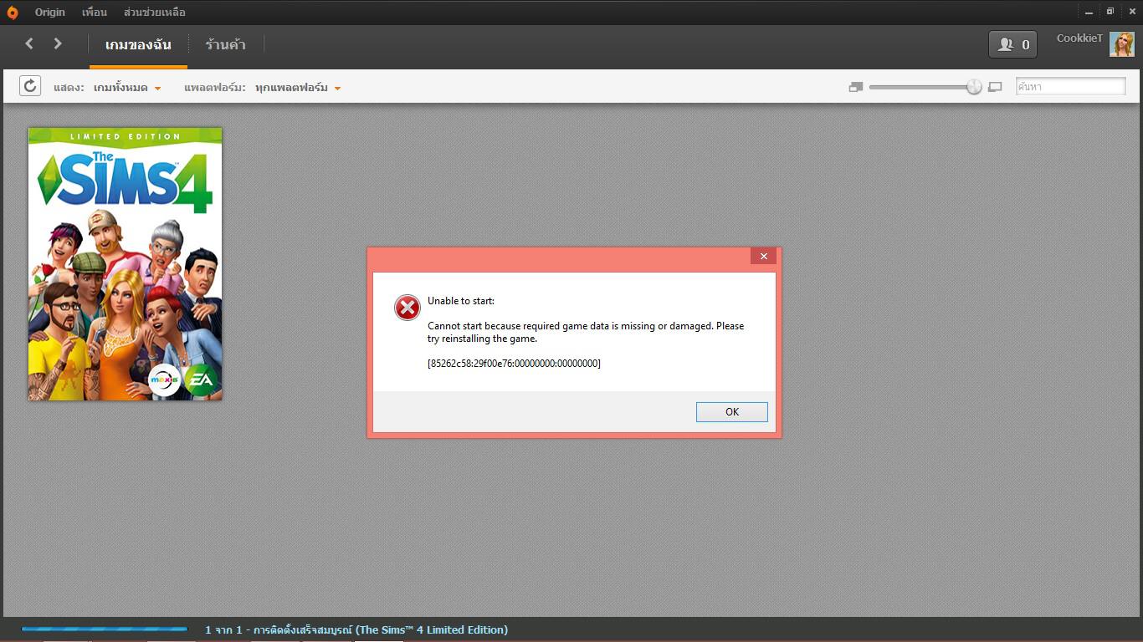Click the red error icon
Image resolution: width=1143 pixels, height=642 pixels.
[407, 308]
